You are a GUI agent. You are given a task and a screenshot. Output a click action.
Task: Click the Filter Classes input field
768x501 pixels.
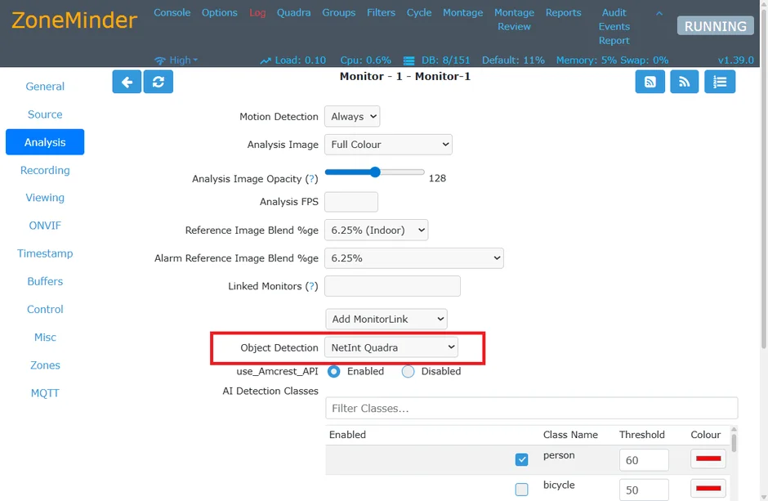click(531, 408)
